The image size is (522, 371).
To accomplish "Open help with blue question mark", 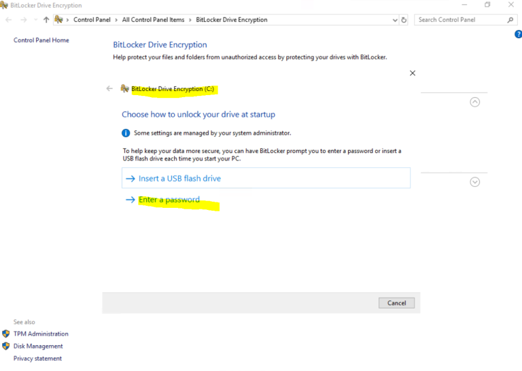I will click(x=519, y=34).
